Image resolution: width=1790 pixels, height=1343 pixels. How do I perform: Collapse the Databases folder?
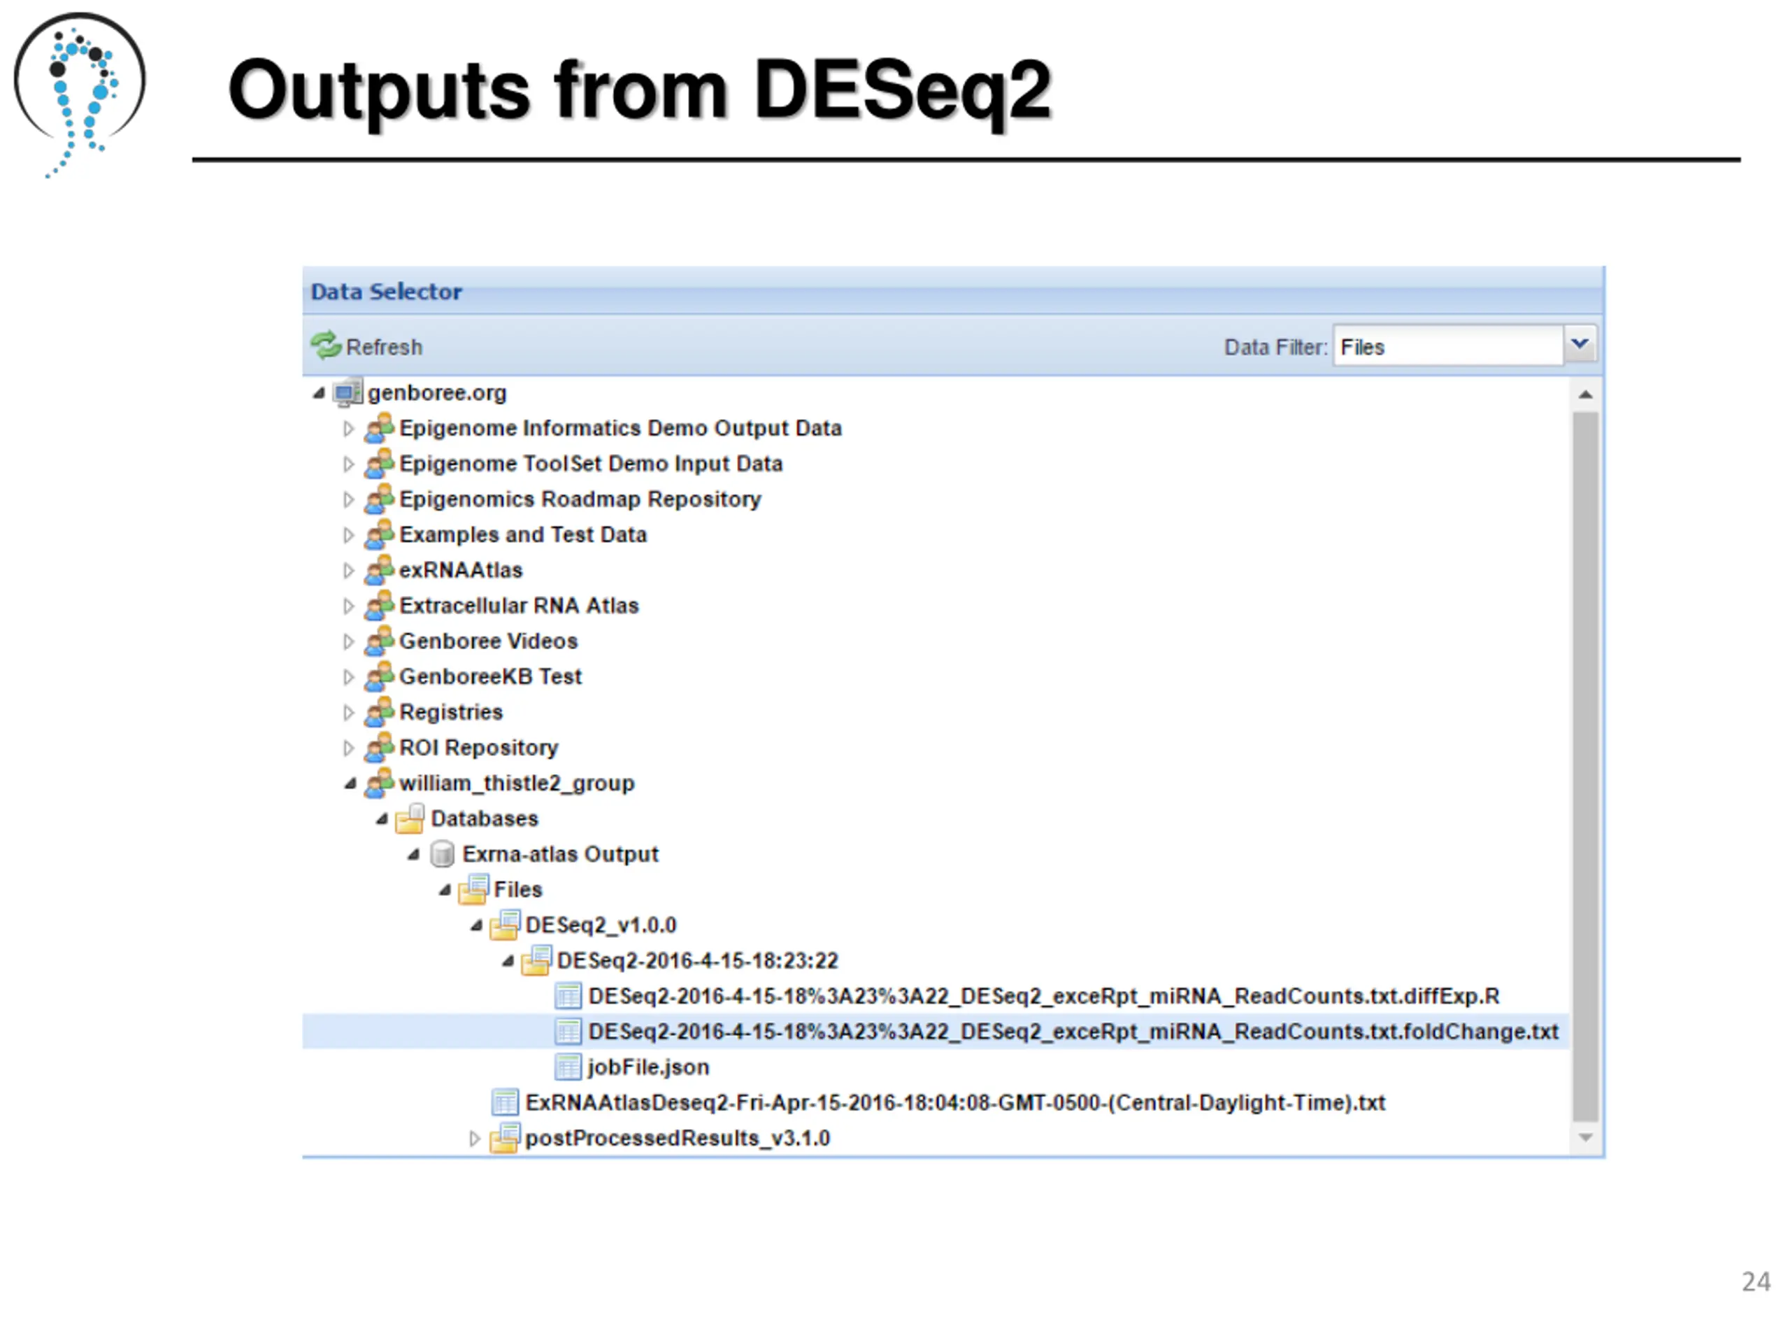[x=381, y=819]
